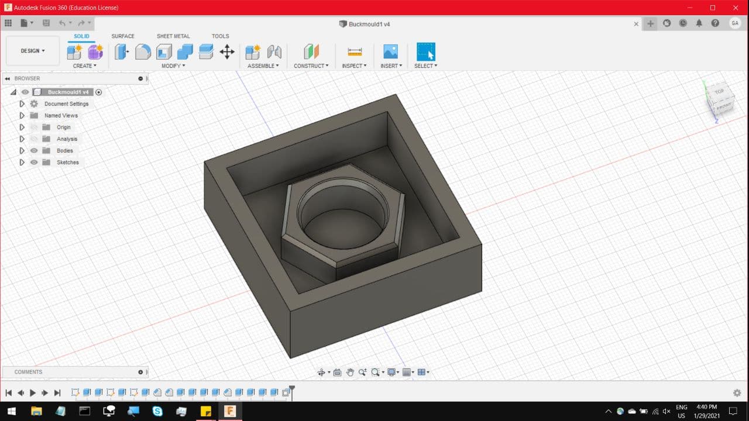Image resolution: width=749 pixels, height=421 pixels.
Task: Open the SELECT dropdown menu
Action: pyautogui.click(x=426, y=66)
